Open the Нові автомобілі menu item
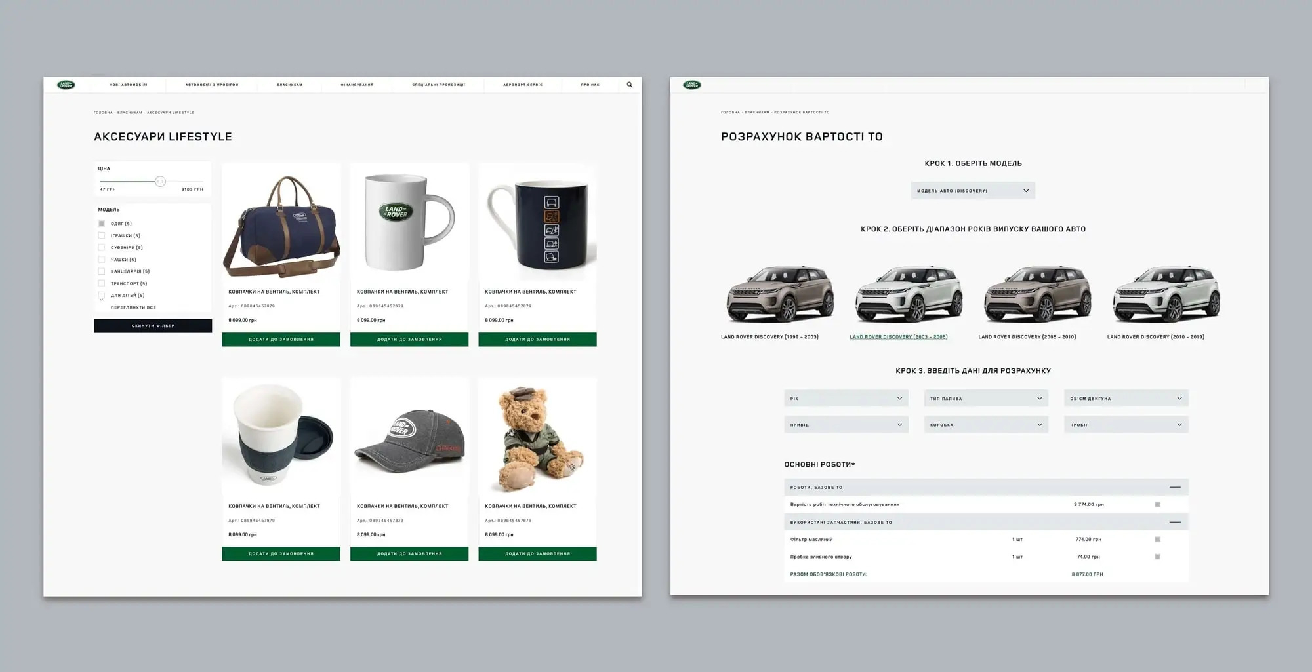 [x=129, y=85]
